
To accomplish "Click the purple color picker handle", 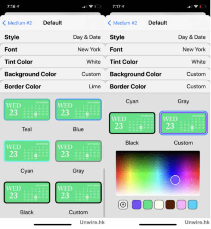I will 175,180.
